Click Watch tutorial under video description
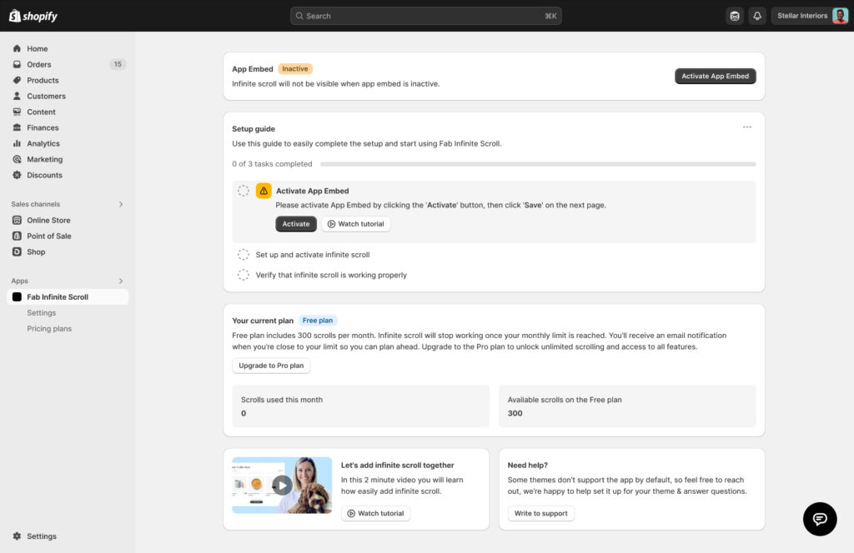This screenshot has height=553, width=854. coord(376,513)
